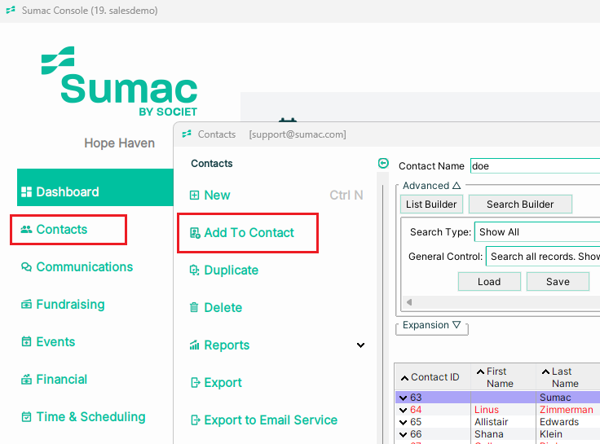
Task: Expand row for contact ID 66
Action: 403,434
